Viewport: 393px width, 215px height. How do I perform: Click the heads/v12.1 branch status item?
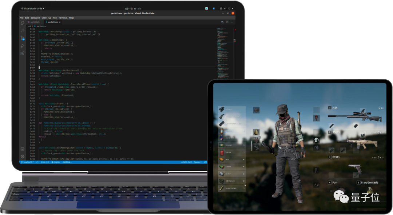click(x=28, y=162)
